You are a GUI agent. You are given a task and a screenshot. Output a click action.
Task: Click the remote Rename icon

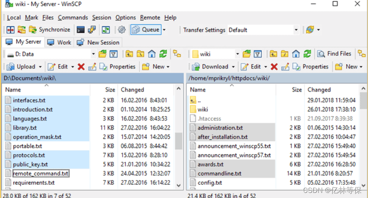pyautogui.click(x=285, y=67)
